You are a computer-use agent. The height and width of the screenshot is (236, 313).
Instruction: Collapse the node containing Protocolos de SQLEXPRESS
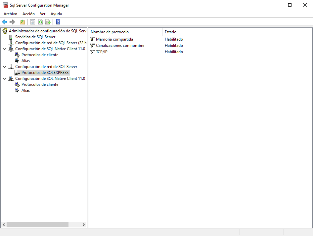[4, 67]
